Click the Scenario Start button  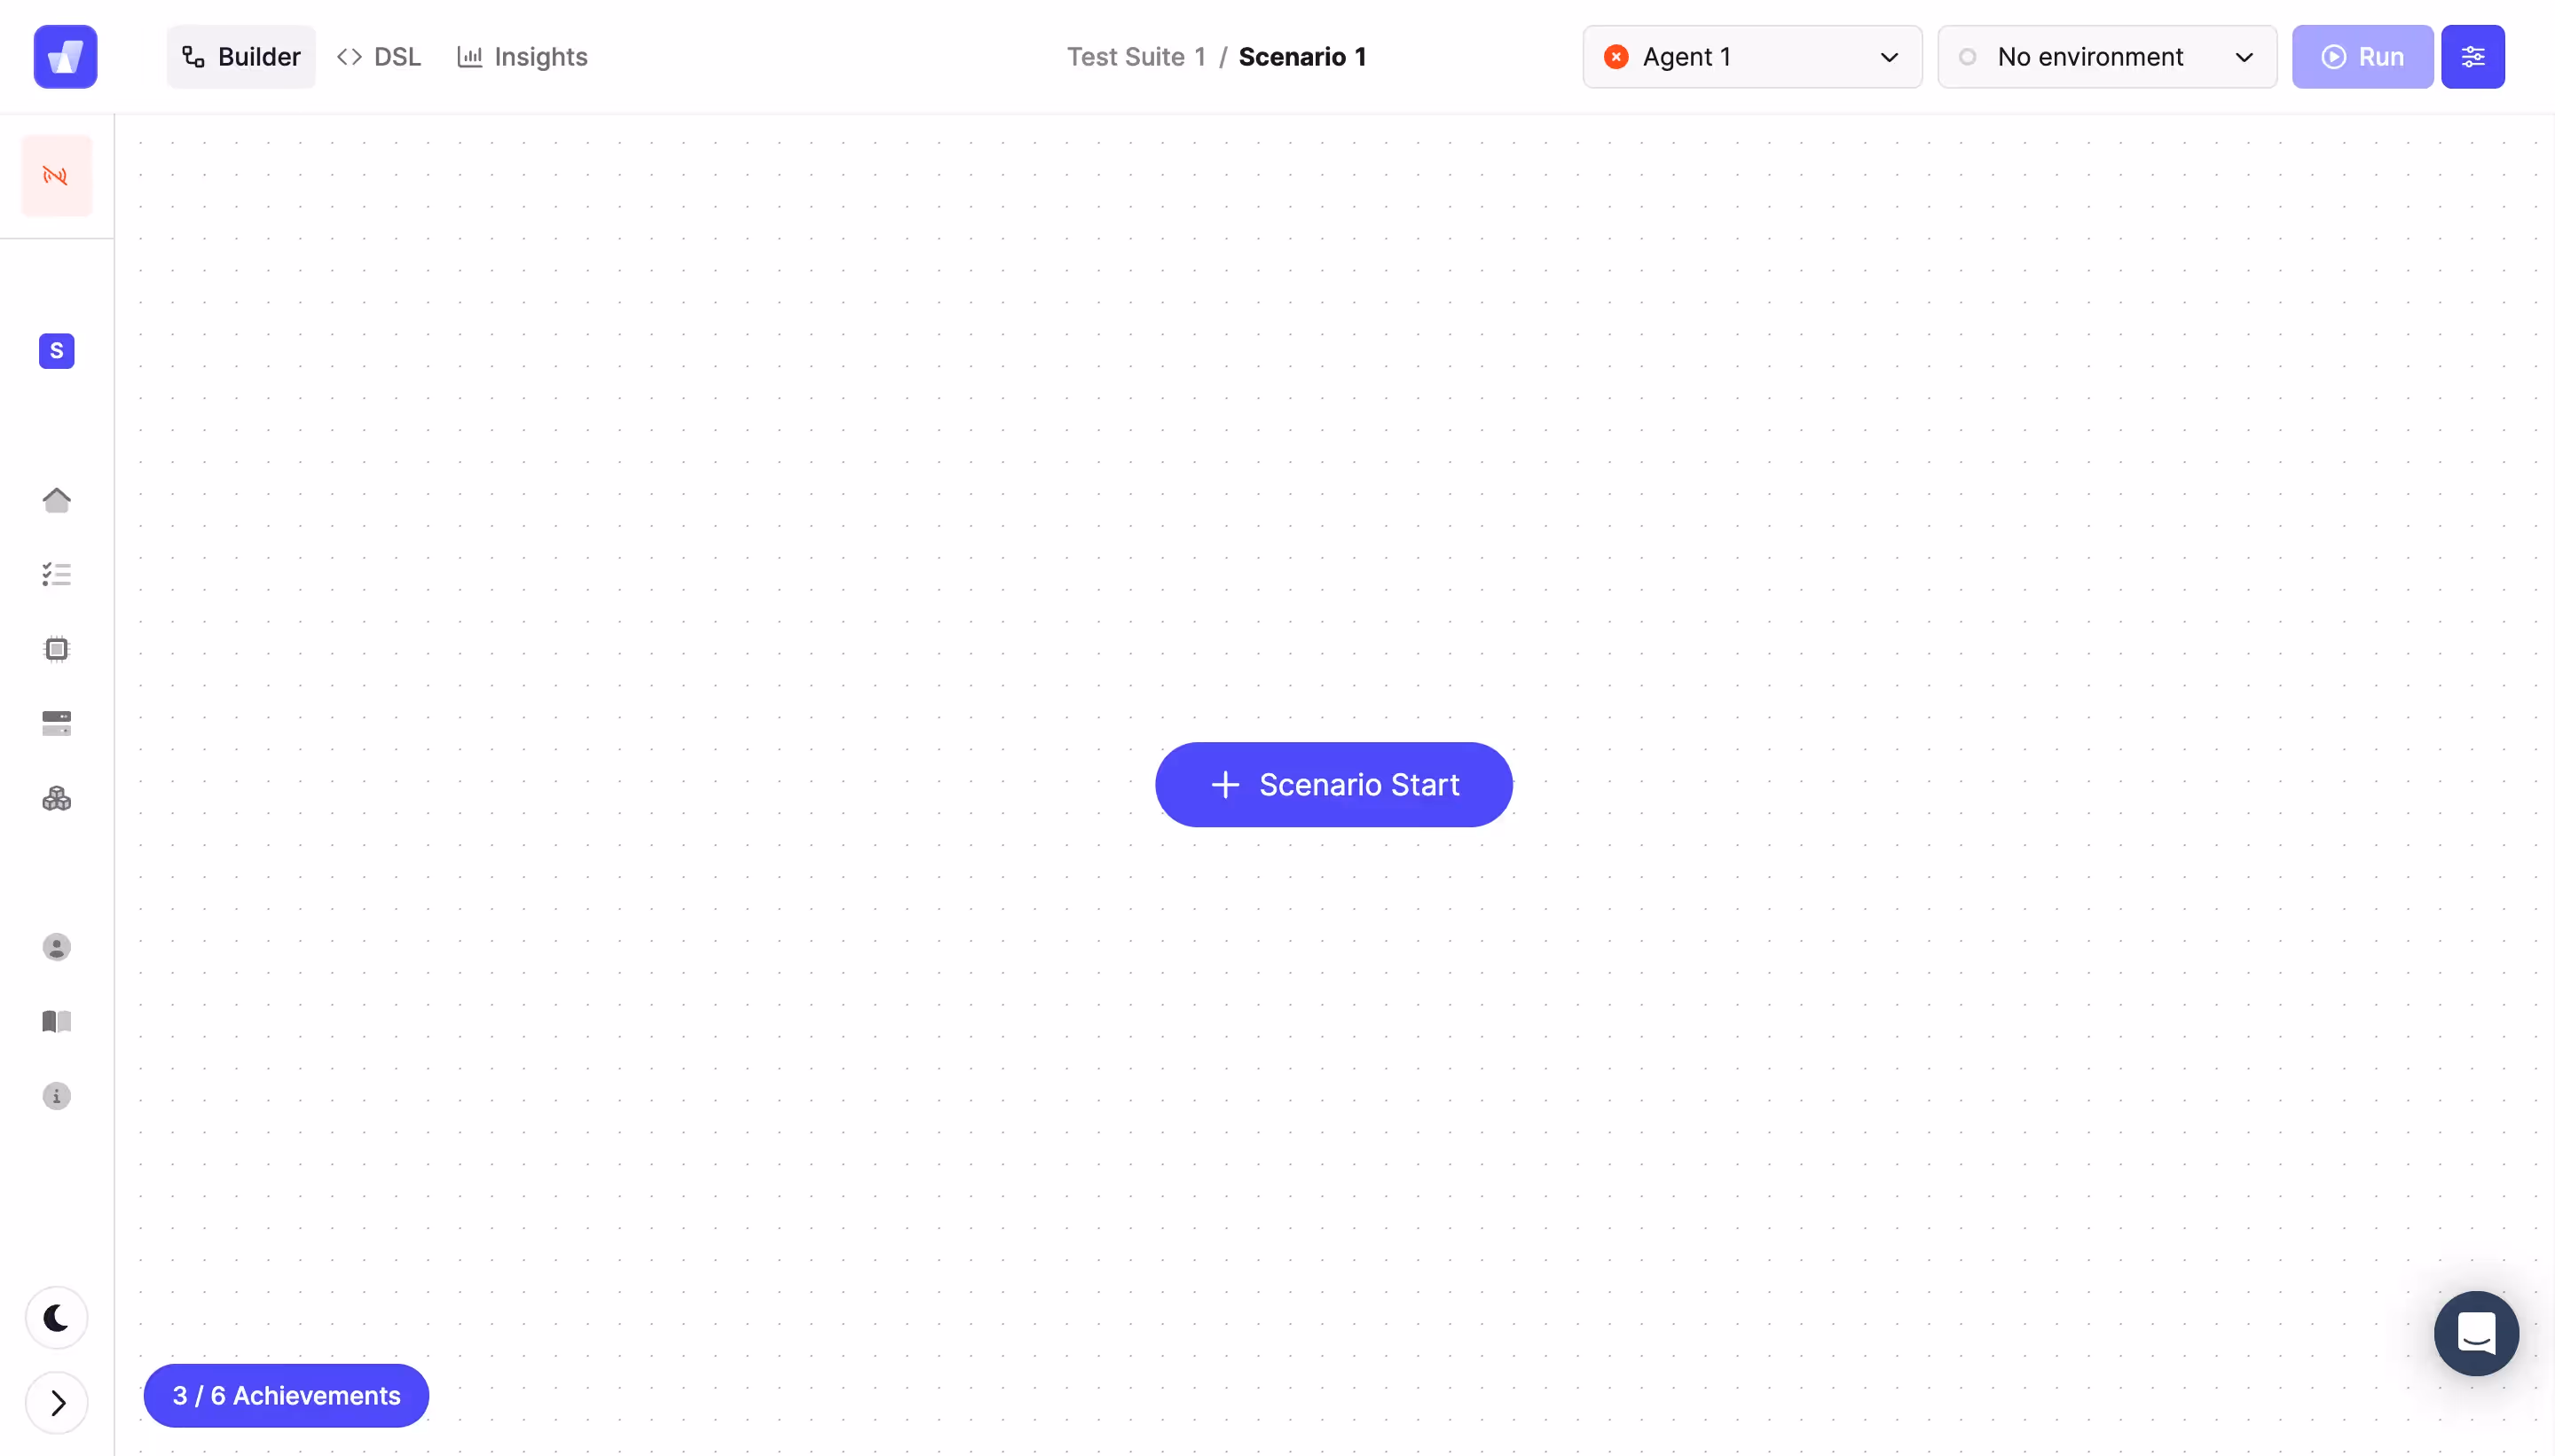[1333, 785]
